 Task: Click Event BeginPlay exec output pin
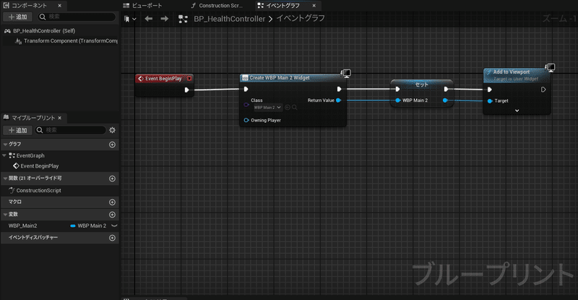click(187, 90)
